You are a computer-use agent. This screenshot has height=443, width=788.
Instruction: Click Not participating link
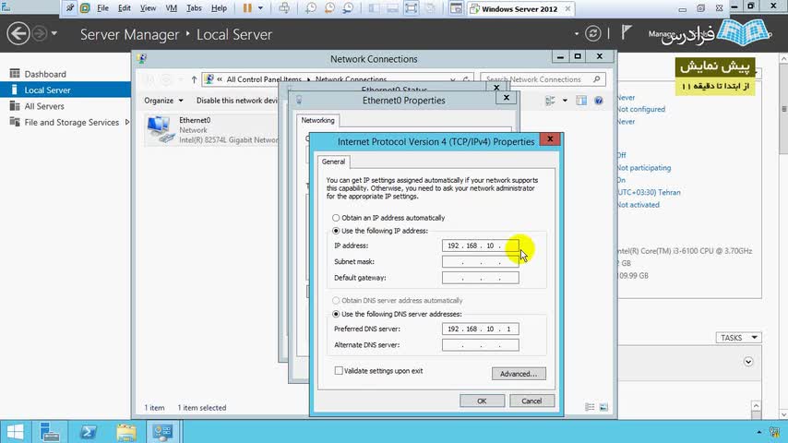pos(644,168)
